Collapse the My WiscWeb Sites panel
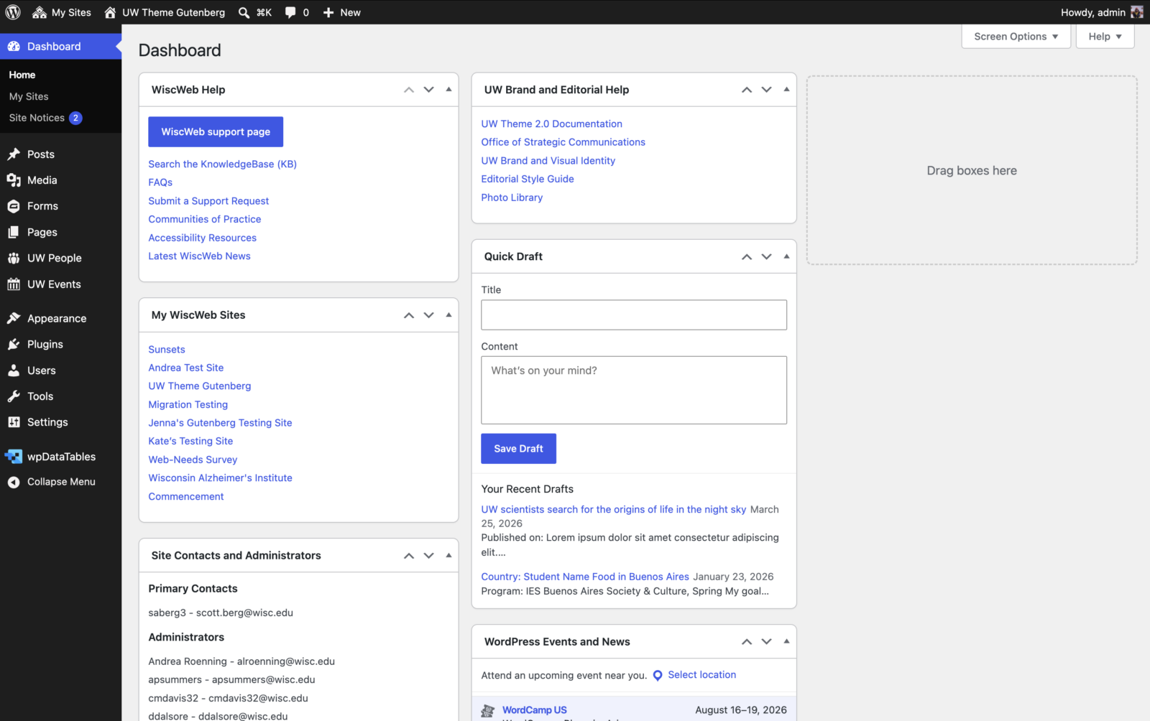1150x721 pixels. 448,315
